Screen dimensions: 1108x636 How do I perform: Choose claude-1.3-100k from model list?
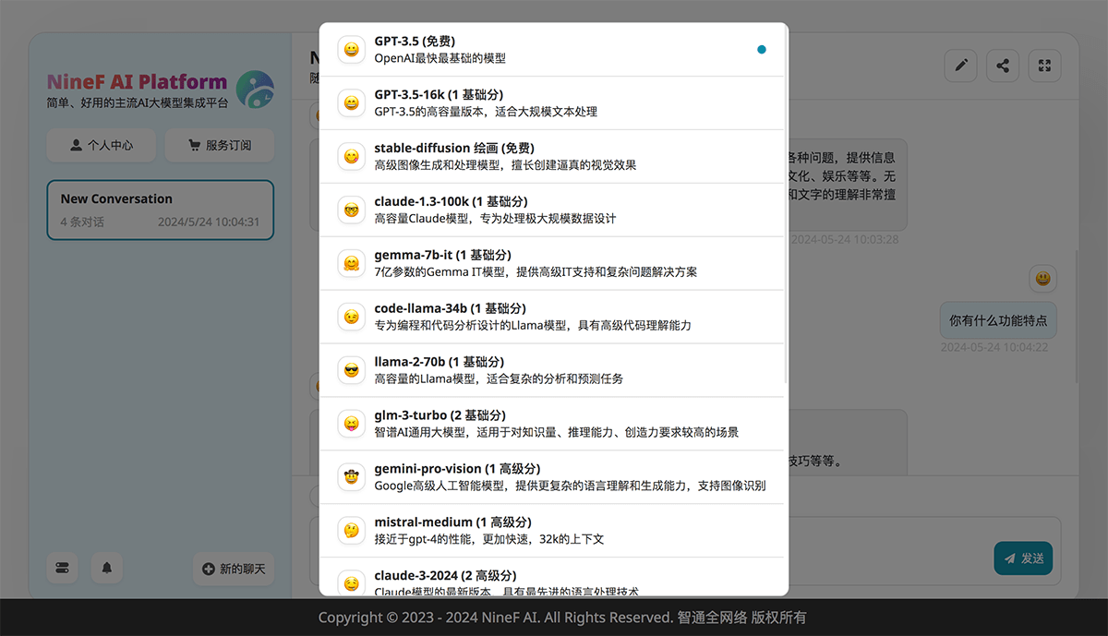coord(554,210)
